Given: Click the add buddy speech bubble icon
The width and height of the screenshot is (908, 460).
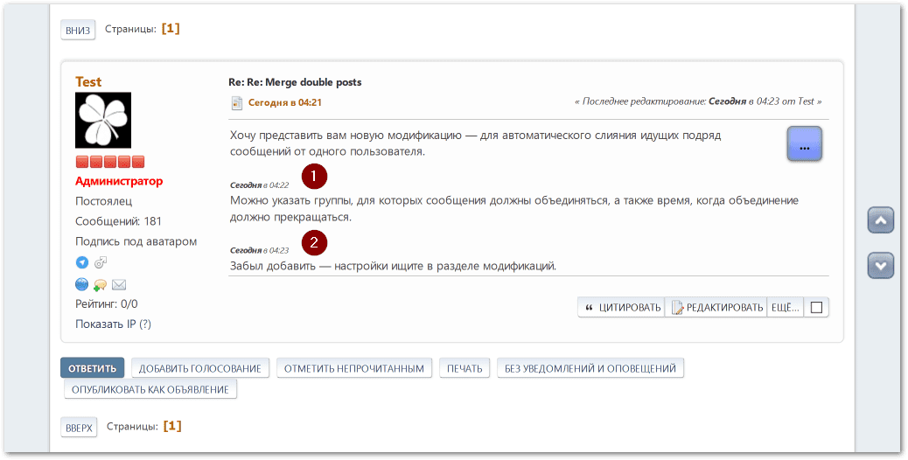Looking at the screenshot, I should 101,284.
